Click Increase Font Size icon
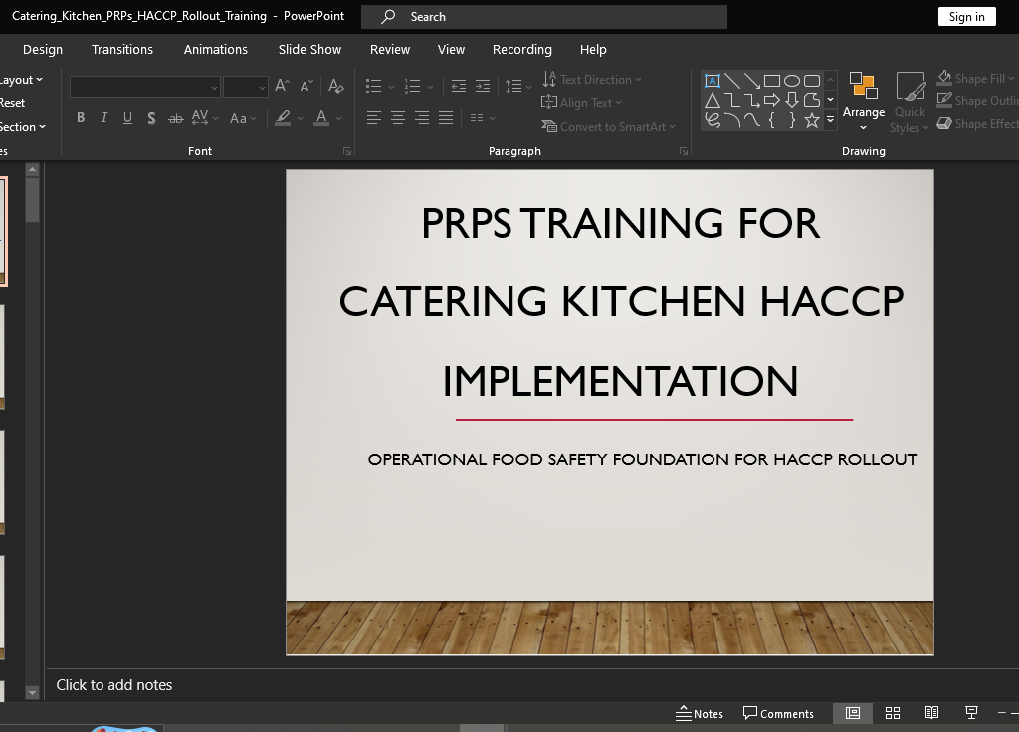Screen dimensions: 1019x732 click(x=282, y=86)
